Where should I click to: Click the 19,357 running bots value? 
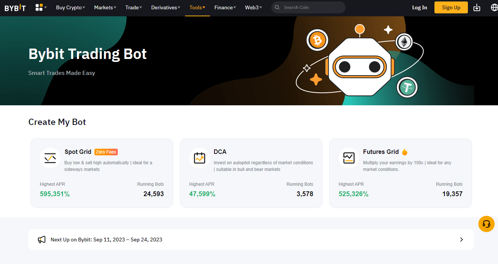pos(452,194)
